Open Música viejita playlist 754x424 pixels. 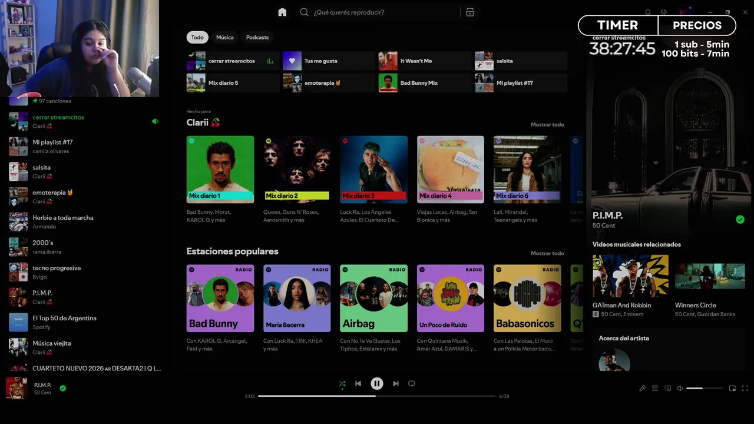coord(85,347)
